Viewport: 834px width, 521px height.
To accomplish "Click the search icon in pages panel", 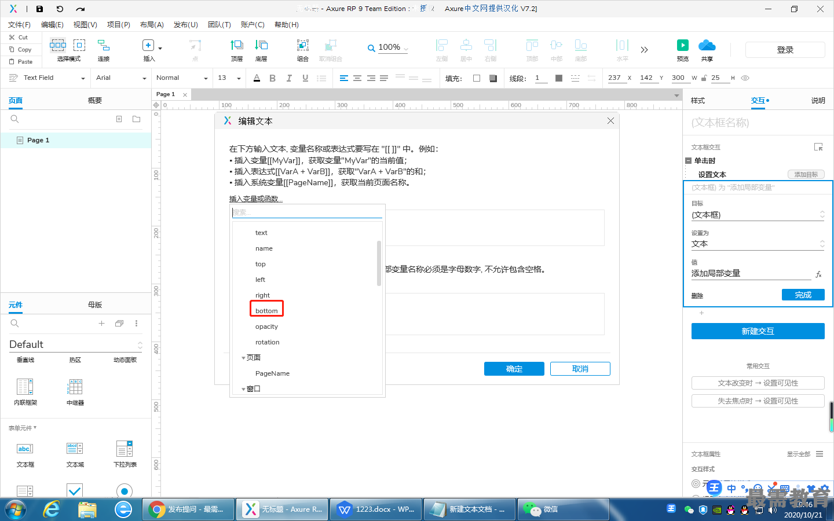I will point(15,119).
